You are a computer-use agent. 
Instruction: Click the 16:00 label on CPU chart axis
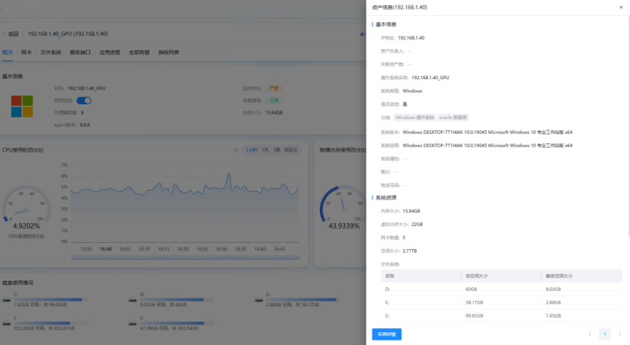pos(106,249)
